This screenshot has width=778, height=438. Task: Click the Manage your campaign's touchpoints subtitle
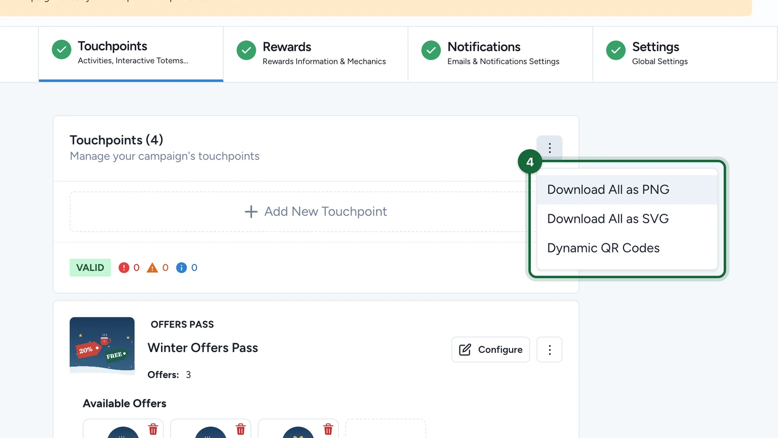165,156
